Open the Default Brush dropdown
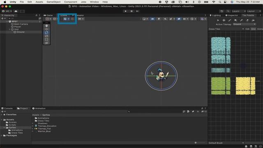This screenshot has width=263, height=148. pos(226,143)
